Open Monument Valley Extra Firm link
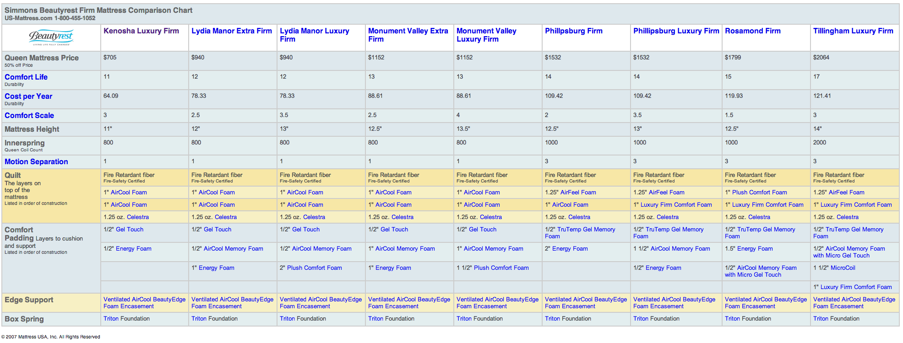903x343 pixels. (x=408, y=35)
